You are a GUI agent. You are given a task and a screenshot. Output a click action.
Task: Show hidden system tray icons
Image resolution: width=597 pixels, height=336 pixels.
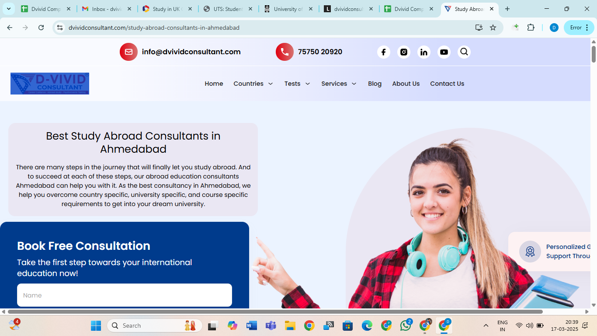click(486, 325)
